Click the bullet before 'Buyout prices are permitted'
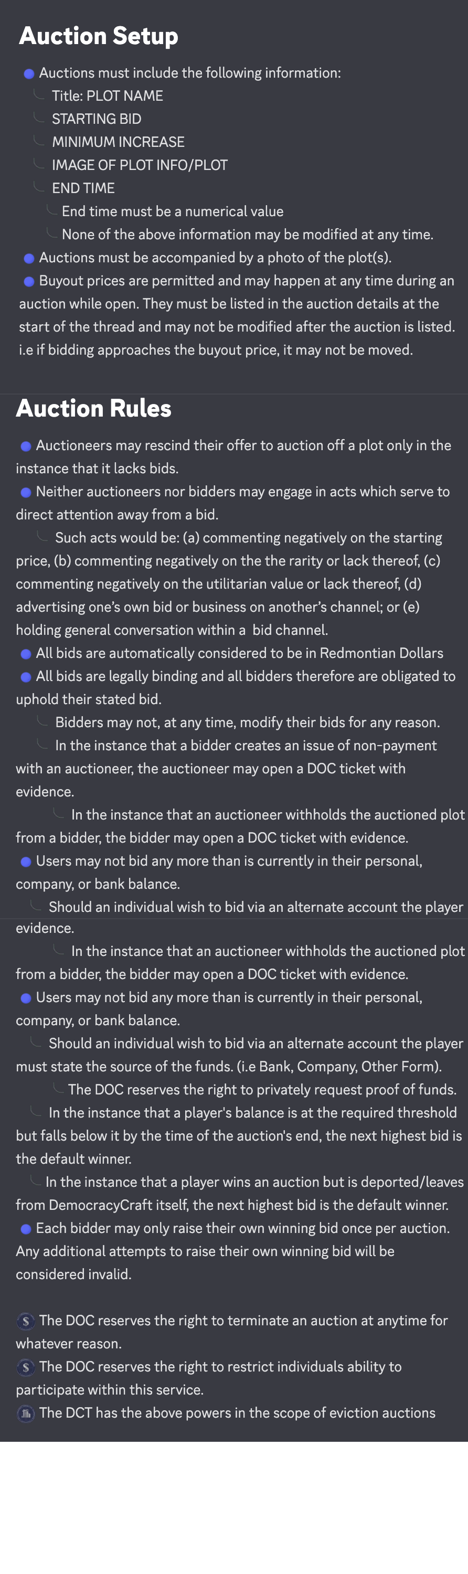 (29, 282)
